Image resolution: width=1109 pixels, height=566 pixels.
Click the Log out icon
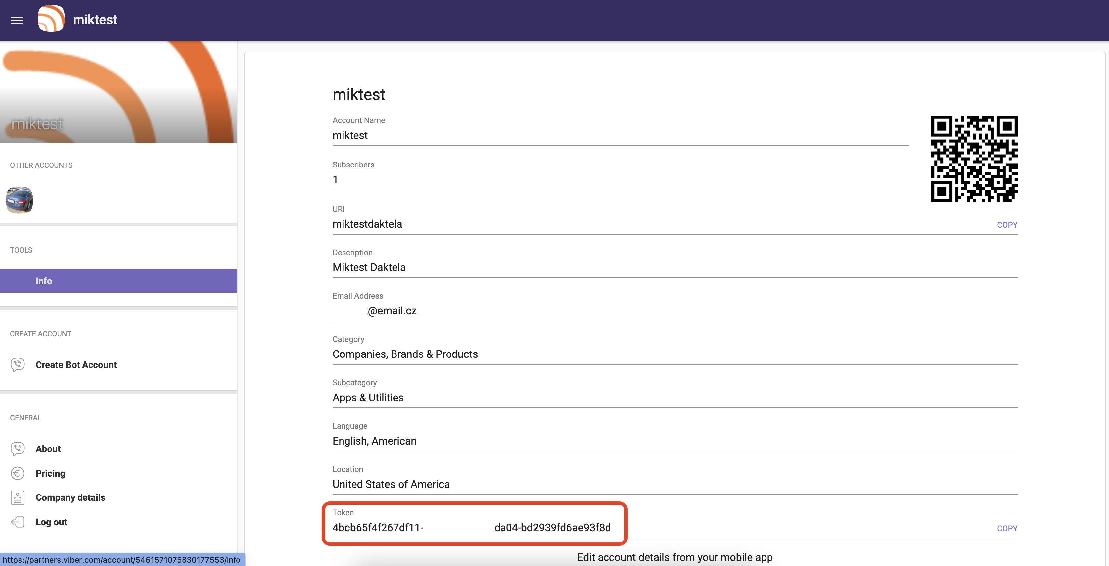pos(17,522)
